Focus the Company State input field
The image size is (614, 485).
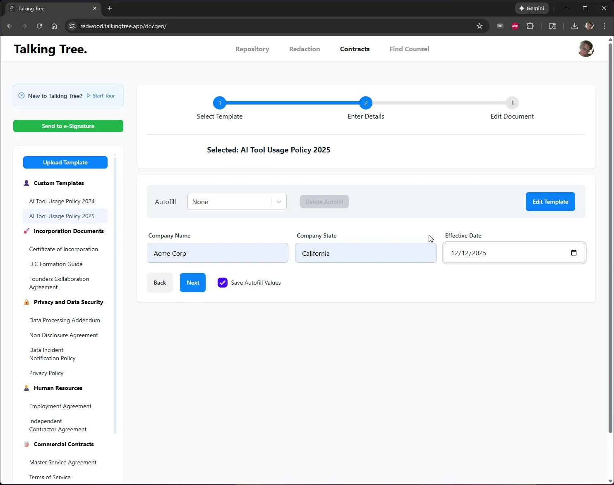(x=366, y=253)
